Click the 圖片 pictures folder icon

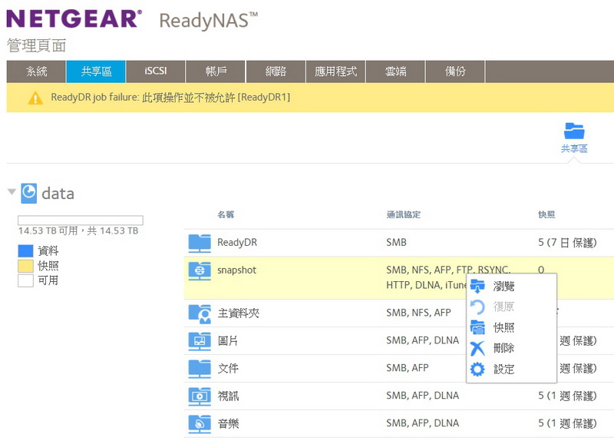[200, 341]
